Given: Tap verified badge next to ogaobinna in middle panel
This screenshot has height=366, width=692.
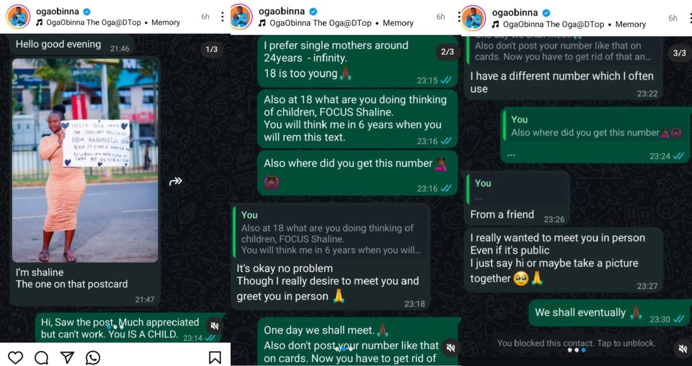Looking at the screenshot, I should coord(313,12).
